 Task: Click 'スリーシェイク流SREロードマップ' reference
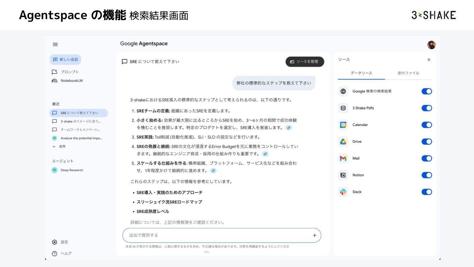[x=169, y=202]
